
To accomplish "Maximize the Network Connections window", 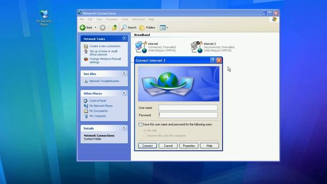I will [270, 13].
